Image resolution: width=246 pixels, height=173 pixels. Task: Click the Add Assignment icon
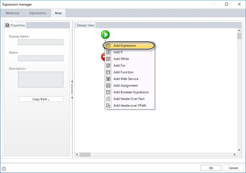pyautogui.click(x=108, y=86)
